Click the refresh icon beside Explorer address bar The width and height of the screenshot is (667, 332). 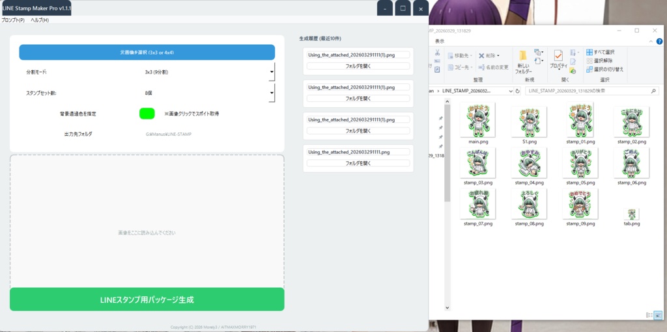tap(518, 91)
